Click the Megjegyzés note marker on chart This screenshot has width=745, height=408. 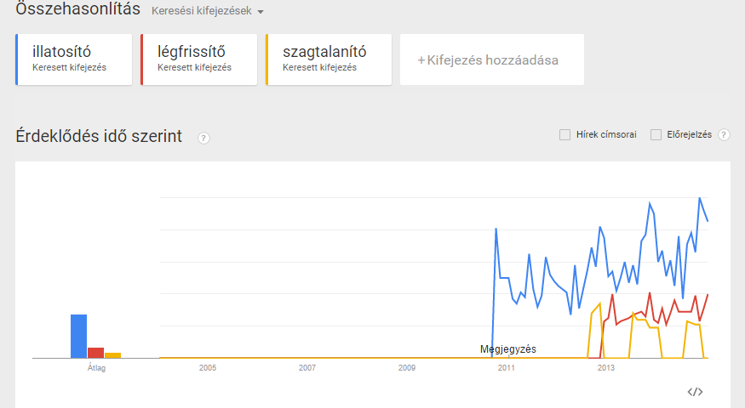point(508,349)
